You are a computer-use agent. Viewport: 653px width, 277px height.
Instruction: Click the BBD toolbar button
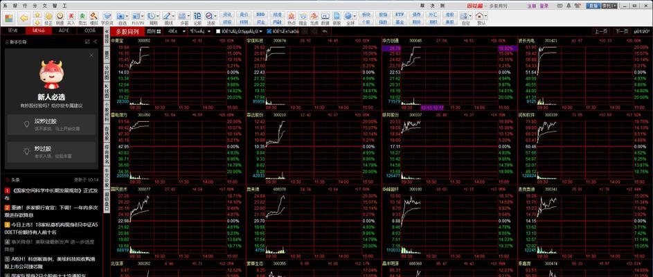click(x=260, y=15)
